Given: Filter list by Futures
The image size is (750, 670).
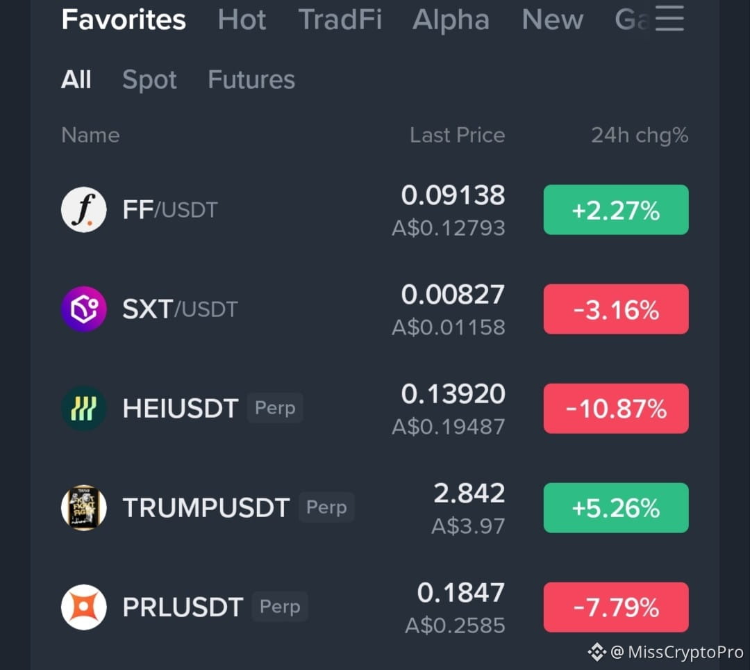Looking at the screenshot, I should click(x=251, y=79).
